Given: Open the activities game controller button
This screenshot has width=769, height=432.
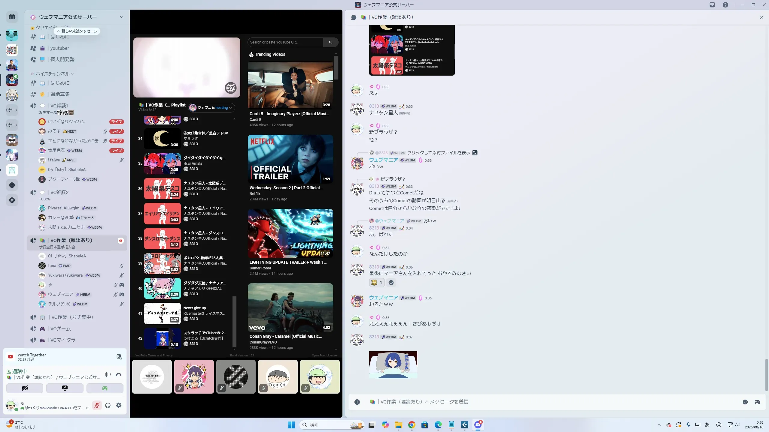Looking at the screenshot, I should click(x=105, y=388).
